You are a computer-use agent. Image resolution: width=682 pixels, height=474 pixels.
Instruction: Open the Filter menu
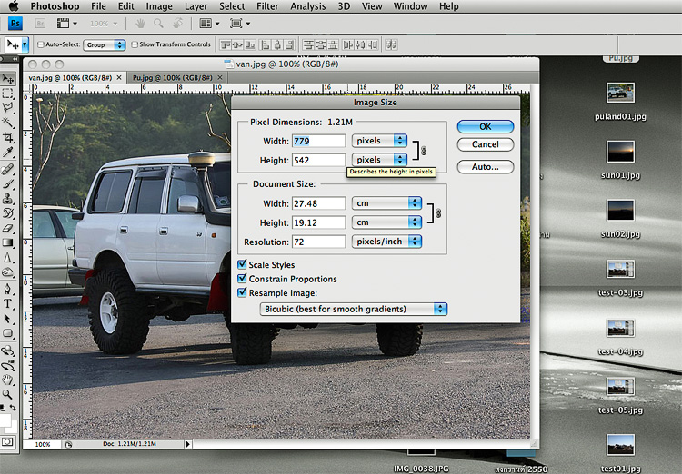coord(267,6)
